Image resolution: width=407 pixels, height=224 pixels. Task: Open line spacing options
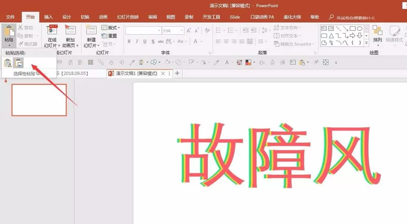[265, 30]
